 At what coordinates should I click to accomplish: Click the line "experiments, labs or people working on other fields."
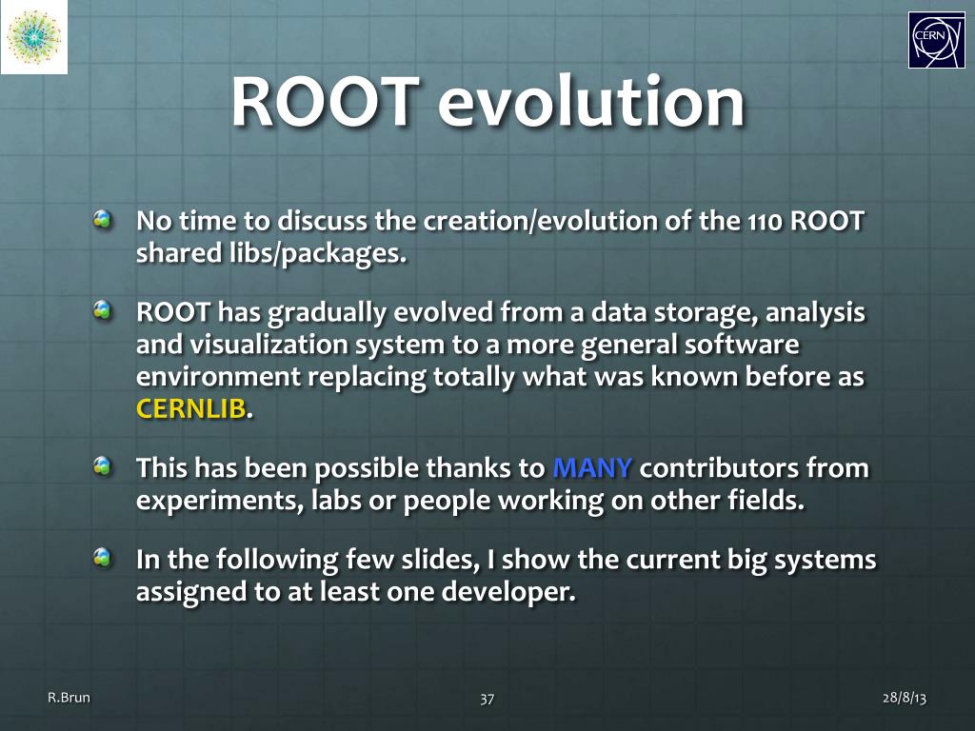pyautogui.click(x=470, y=501)
